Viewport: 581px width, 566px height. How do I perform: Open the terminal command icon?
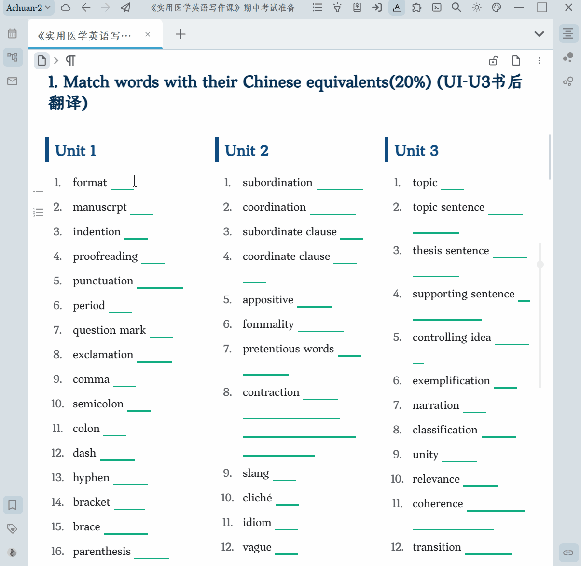437,8
